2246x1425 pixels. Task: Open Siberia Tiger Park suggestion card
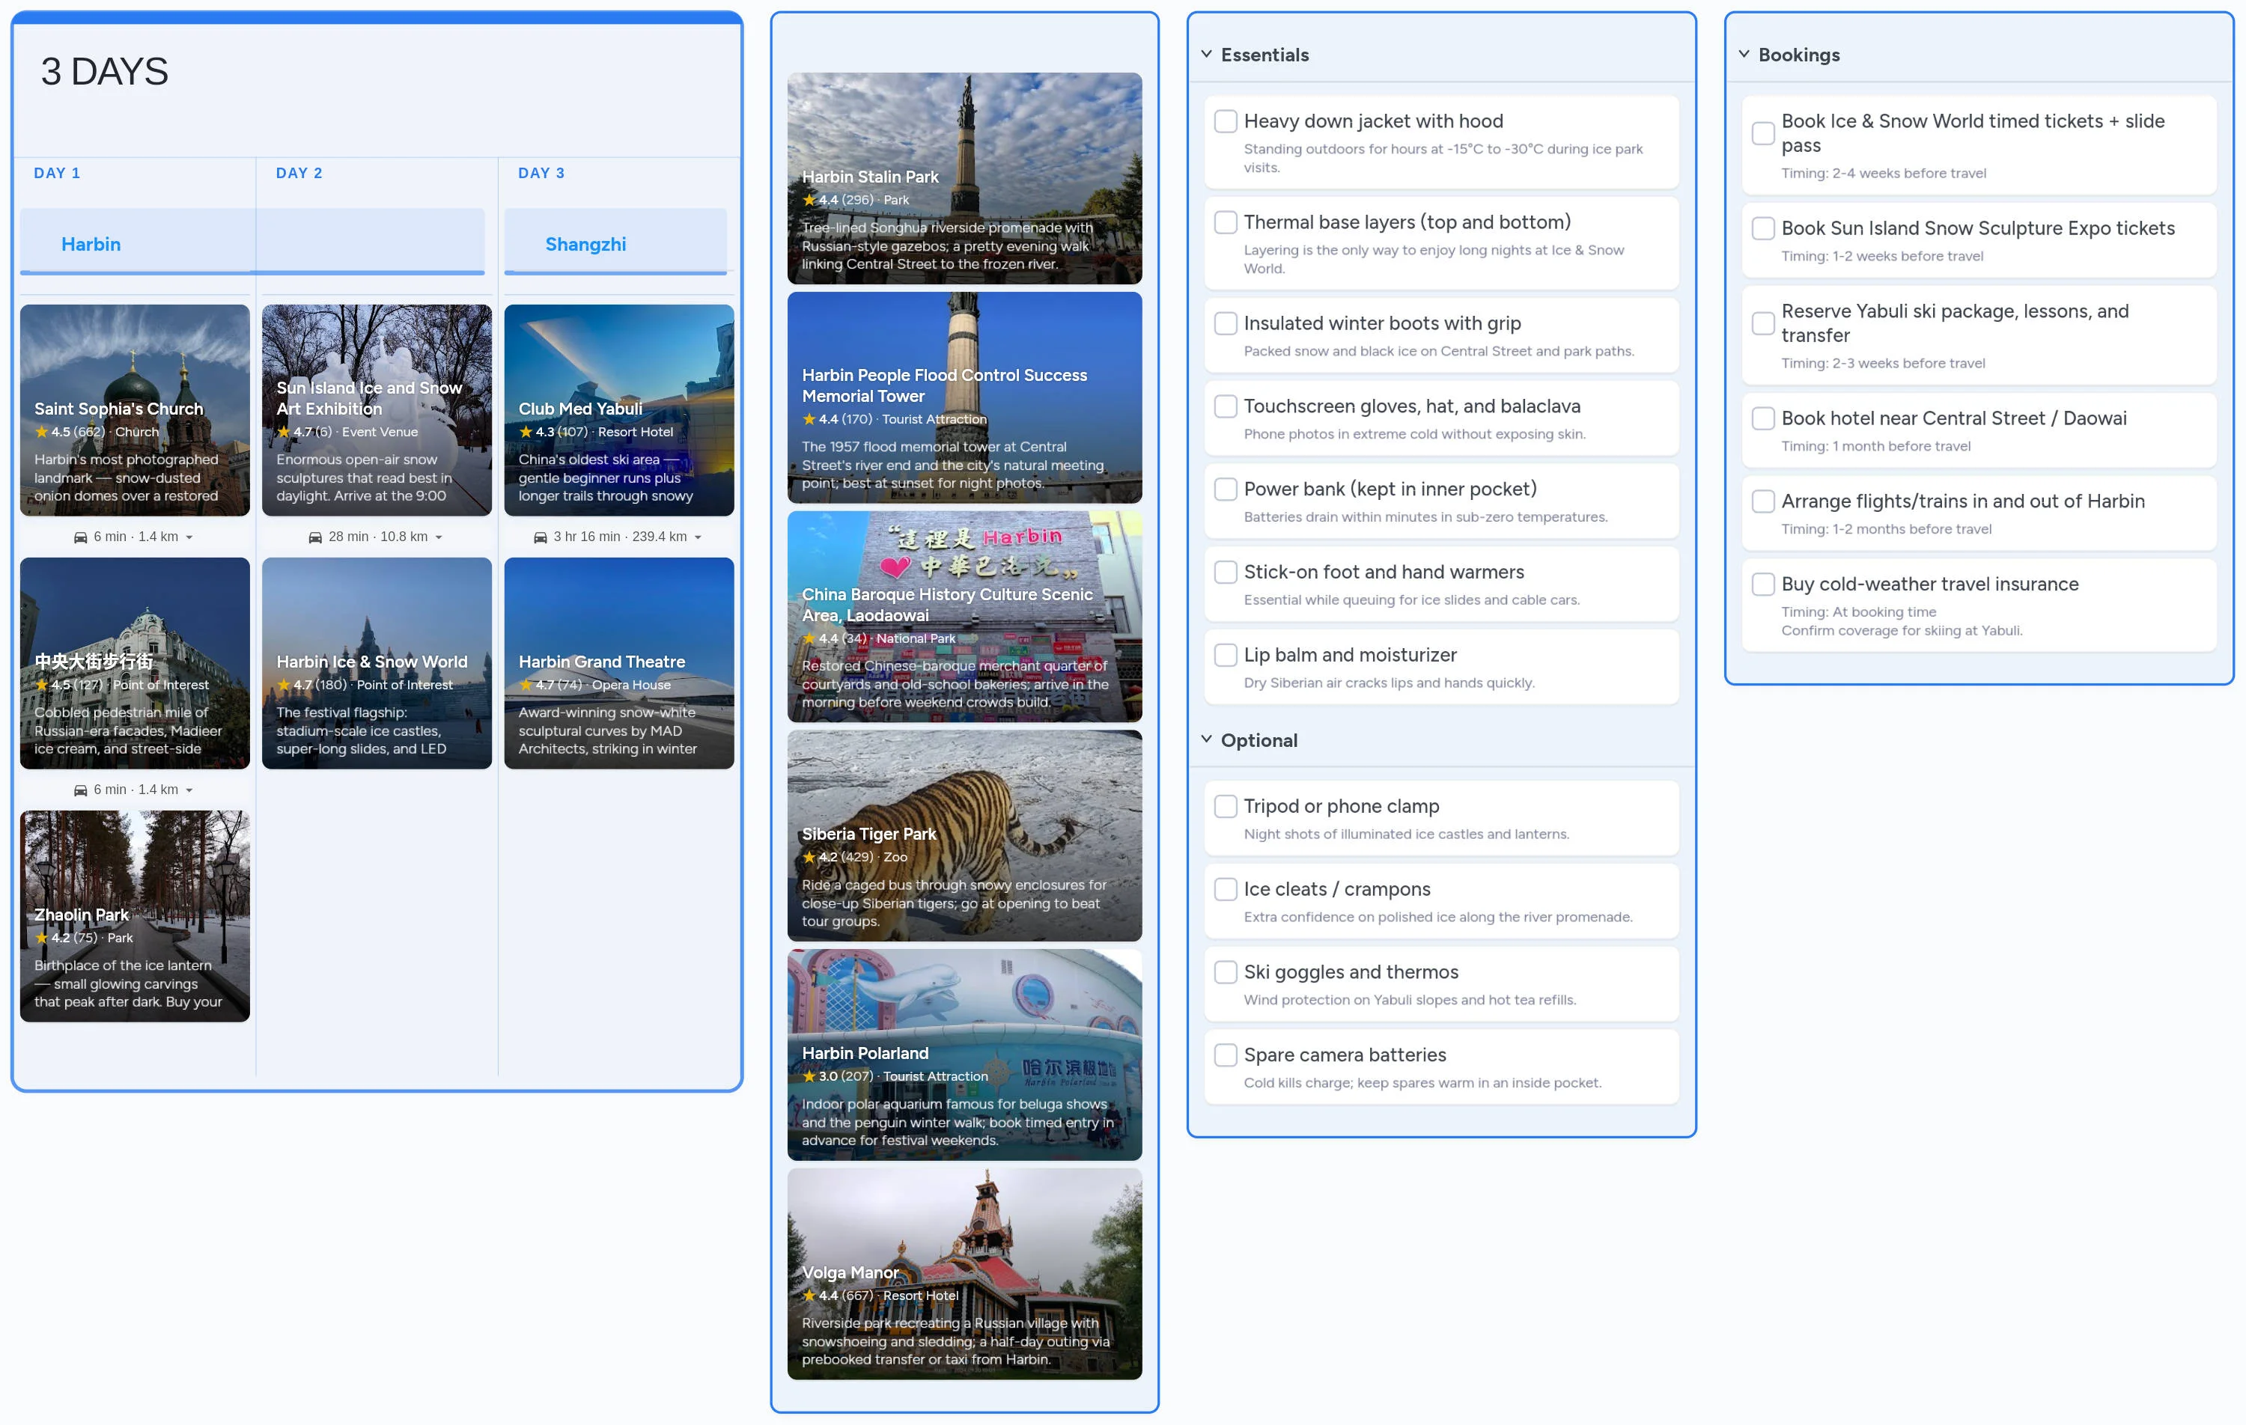(964, 835)
